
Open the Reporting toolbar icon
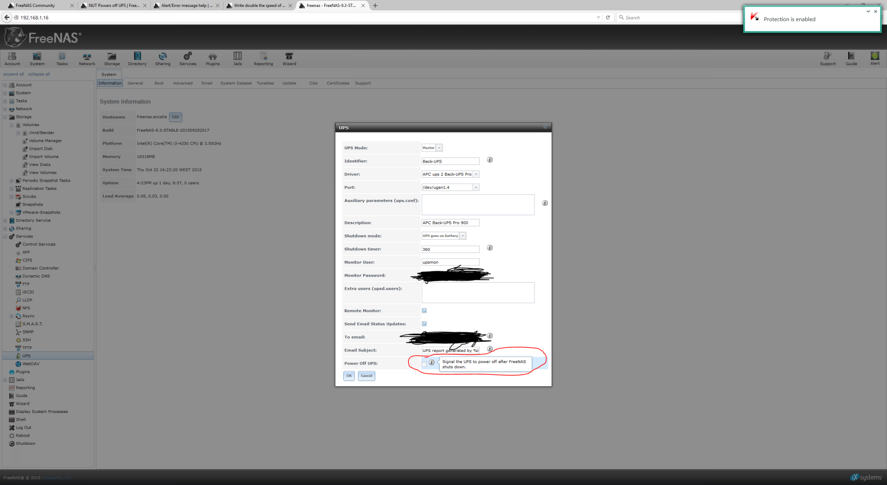[263, 59]
